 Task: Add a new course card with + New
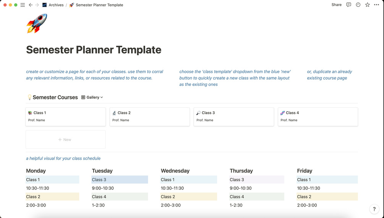(x=65, y=139)
